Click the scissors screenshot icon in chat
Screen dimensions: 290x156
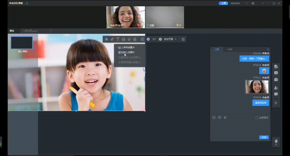225,117
